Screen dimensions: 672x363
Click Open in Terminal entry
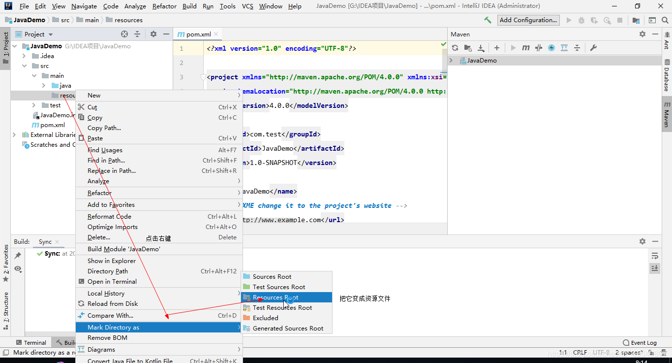click(x=158, y=282)
